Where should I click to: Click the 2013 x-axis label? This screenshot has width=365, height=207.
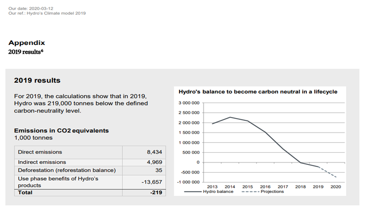pyautogui.click(x=213, y=187)
